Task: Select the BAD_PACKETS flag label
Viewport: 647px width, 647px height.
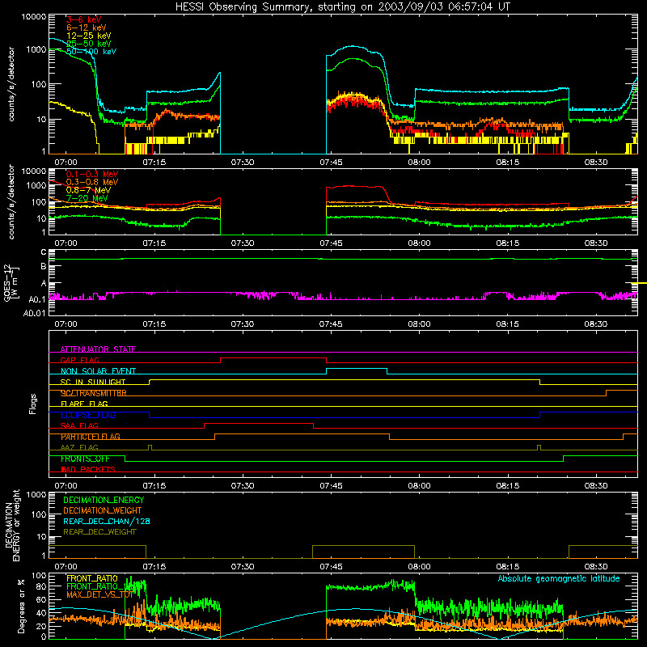Action: point(88,469)
